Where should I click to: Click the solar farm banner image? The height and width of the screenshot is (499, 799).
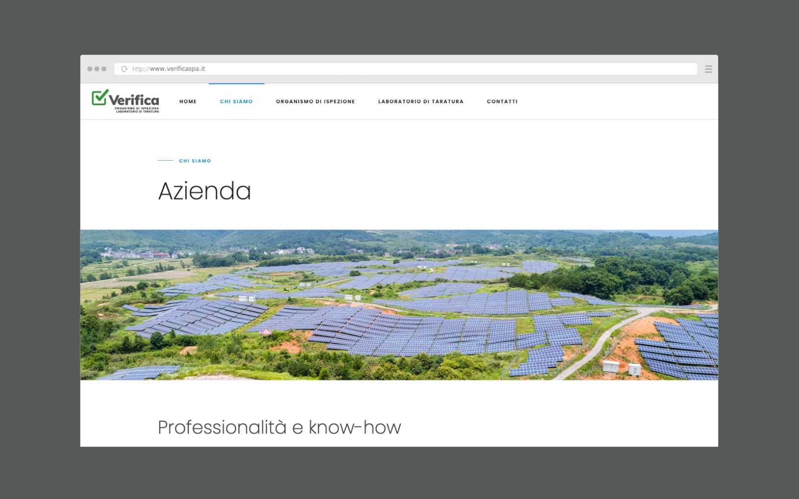(399, 305)
